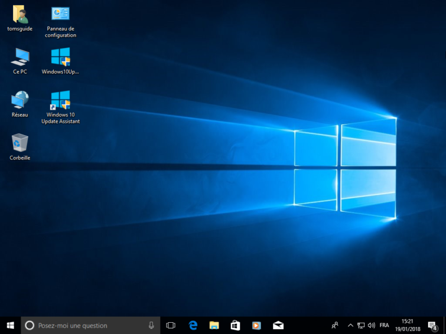Select the Ce PC desktop icon
Screen dimensions: 446x334
[20, 61]
